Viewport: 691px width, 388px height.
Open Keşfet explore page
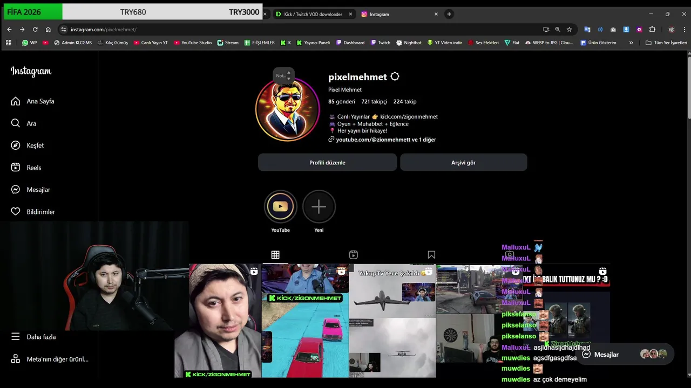tap(28, 145)
